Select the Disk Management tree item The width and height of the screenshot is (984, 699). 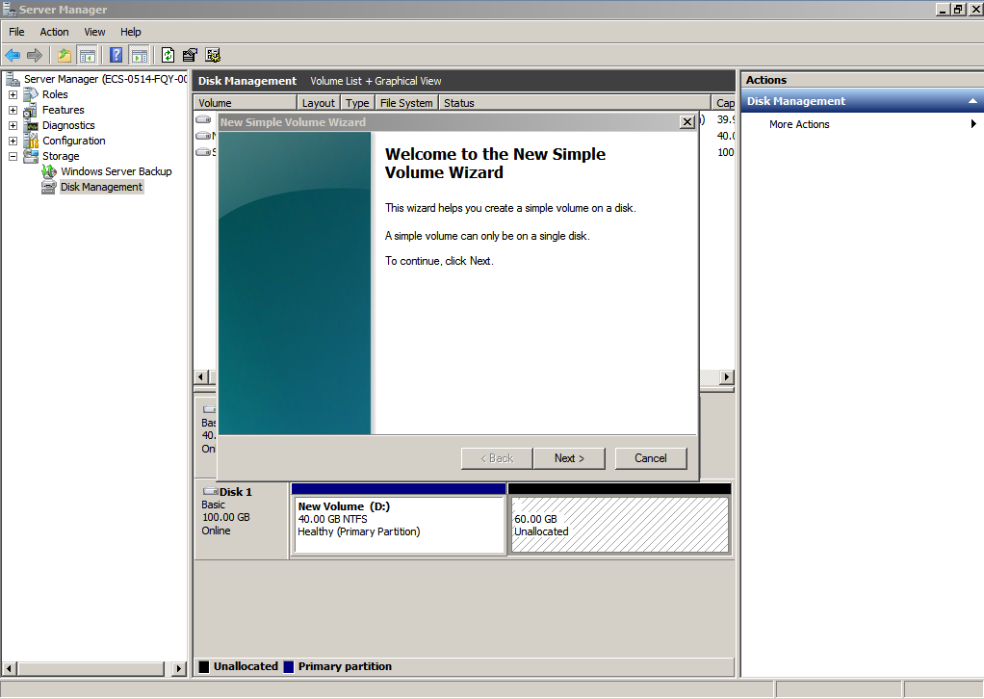[102, 187]
